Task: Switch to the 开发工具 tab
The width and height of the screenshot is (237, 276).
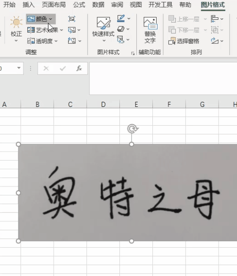Action: 160,5
